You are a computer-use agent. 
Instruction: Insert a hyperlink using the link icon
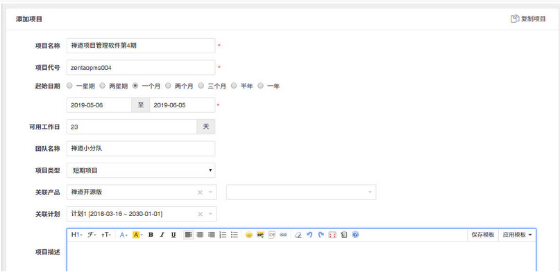pos(283,235)
